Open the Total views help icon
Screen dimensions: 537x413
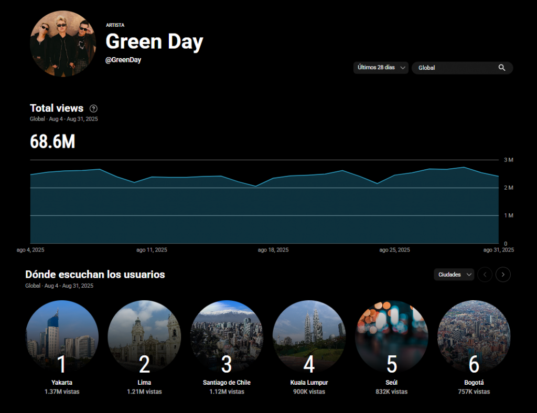93,108
